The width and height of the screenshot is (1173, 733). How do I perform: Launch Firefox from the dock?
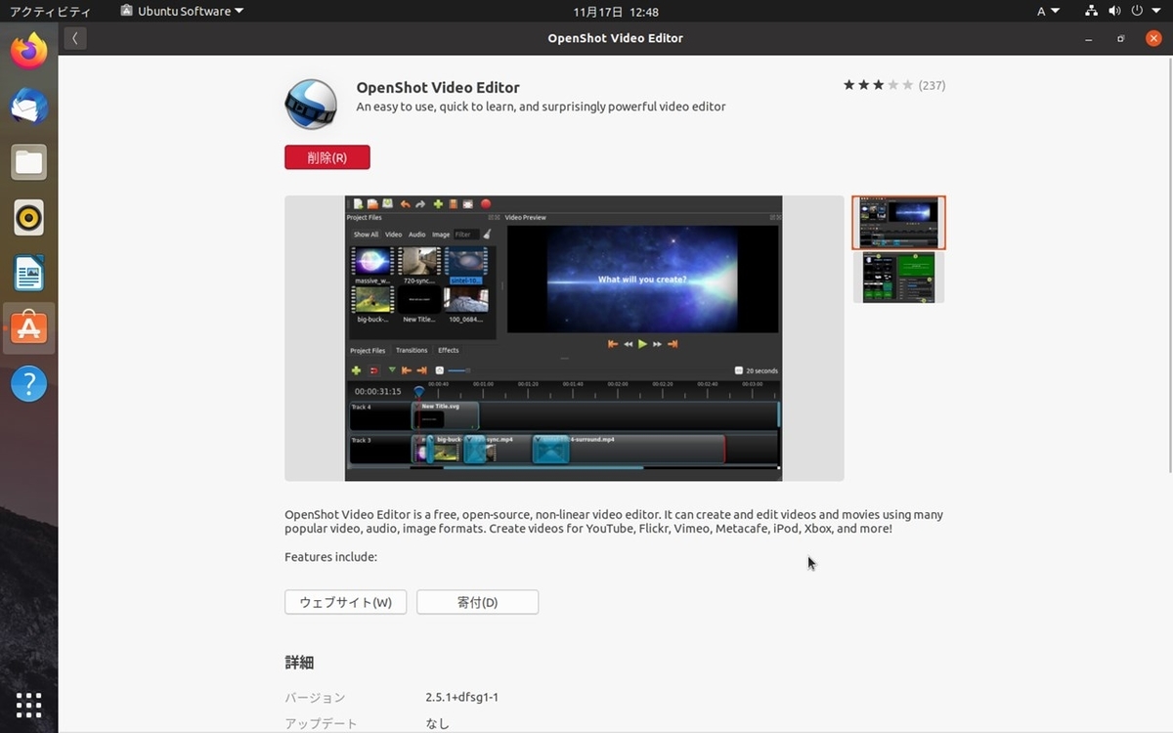pyautogui.click(x=28, y=51)
